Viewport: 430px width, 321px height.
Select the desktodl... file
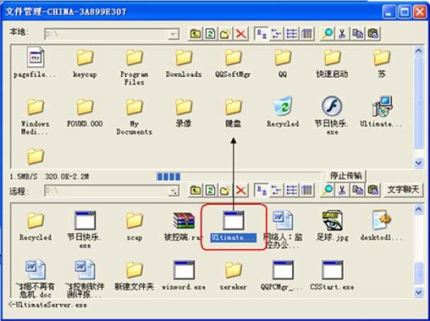(x=382, y=226)
